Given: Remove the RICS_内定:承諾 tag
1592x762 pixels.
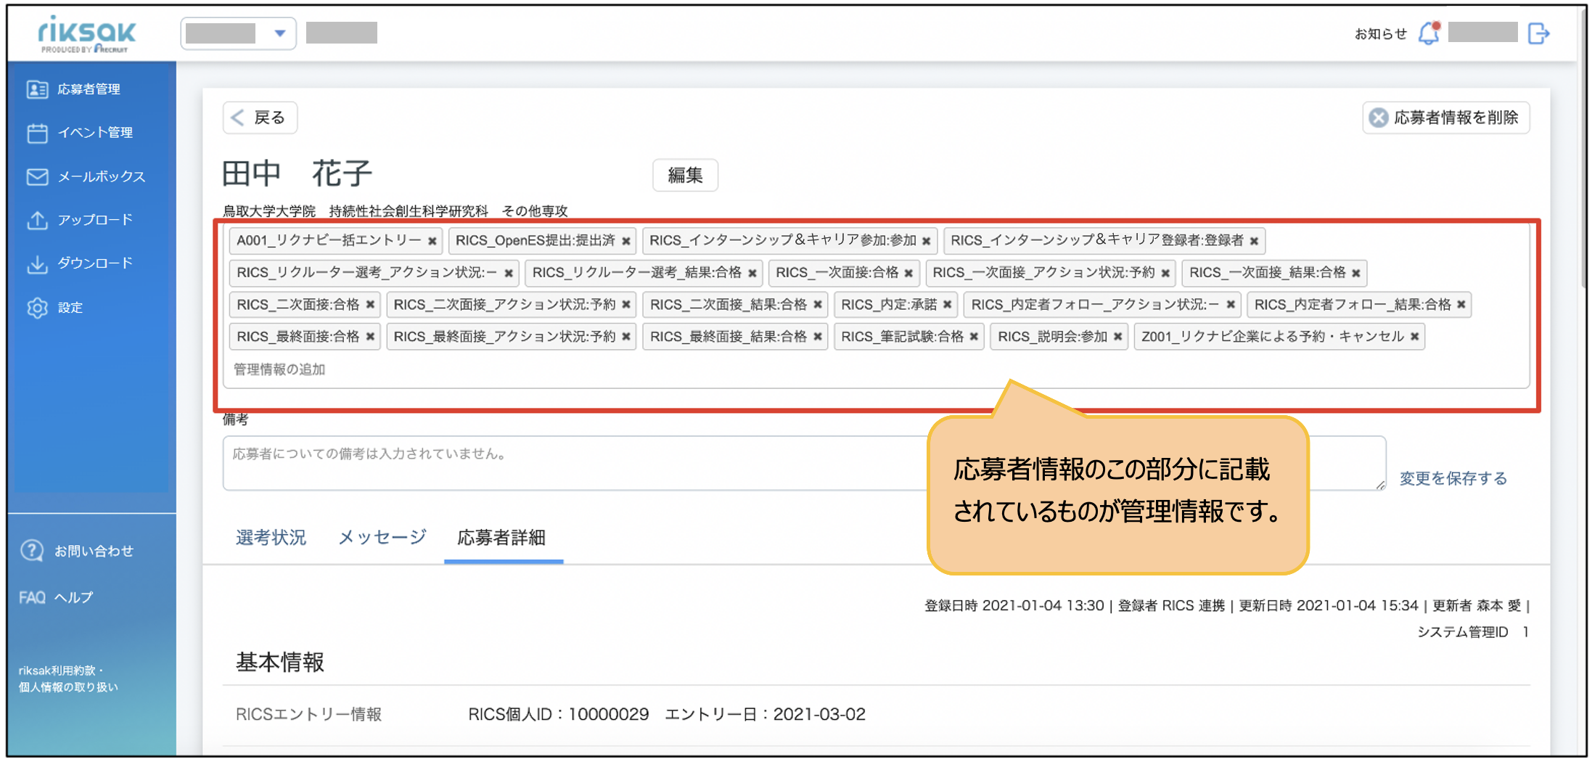Looking at the screenshot, I should coord(947,305).
